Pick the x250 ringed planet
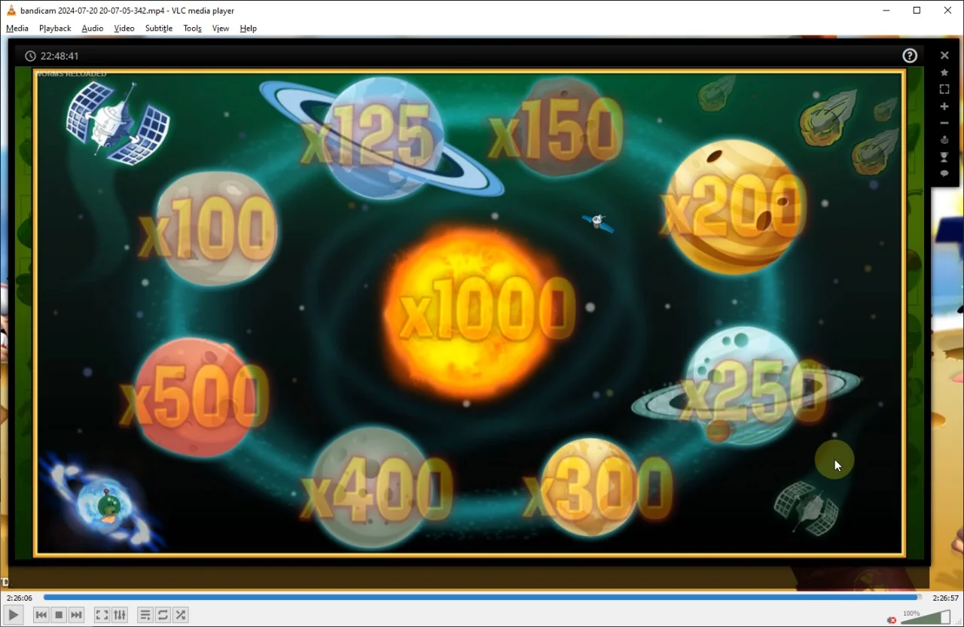964x627 pixels. (x=747, y=385)
